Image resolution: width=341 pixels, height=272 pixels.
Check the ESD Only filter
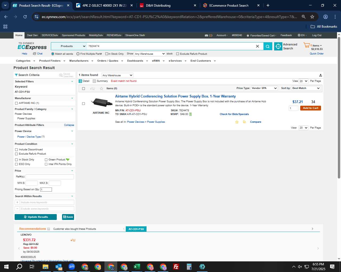[16, 164]
